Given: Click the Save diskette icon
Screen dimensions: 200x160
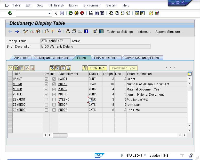Looking at the screenshot, I should pyautogui.click(x=62, y=13).
